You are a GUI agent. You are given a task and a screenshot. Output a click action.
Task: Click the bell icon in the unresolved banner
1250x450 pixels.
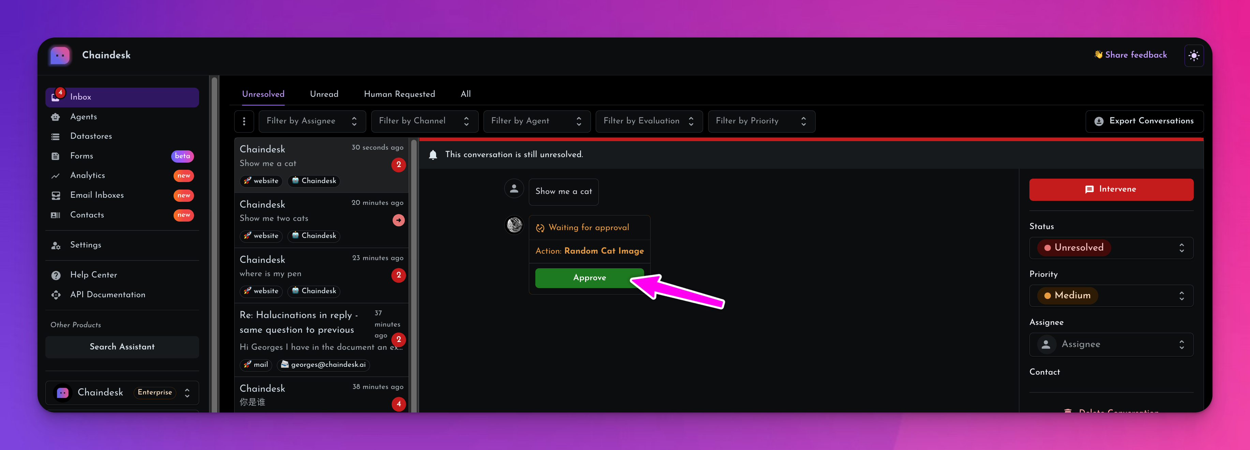point(433,155)
